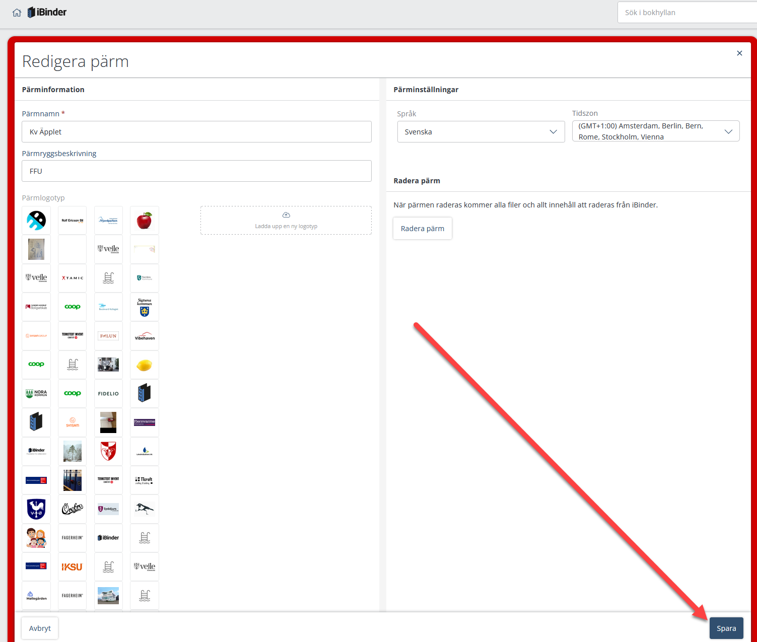This screenshot has width=757, height=642.
Task: Pick the orange IKSU logotype
Action: (73, 567)
